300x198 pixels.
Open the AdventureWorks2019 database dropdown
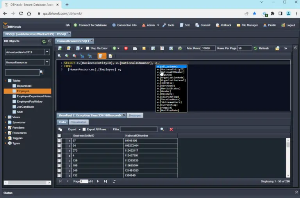tap(47, 52)
